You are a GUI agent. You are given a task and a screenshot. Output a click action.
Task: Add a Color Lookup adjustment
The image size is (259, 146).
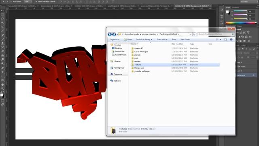click(251, 37)
